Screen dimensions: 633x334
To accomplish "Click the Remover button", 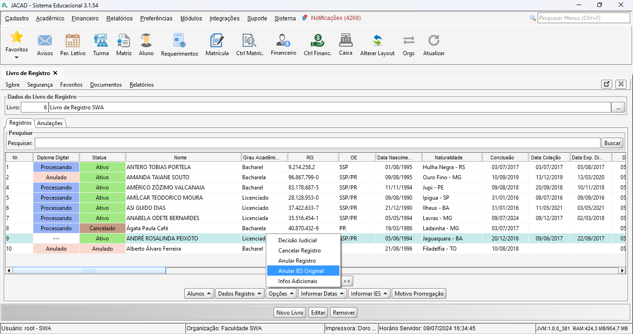I will 344,313.
